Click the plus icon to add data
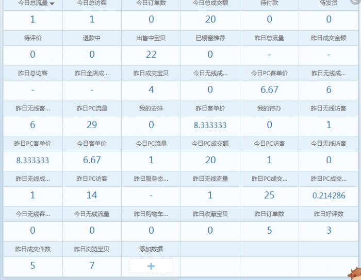 pyautogui.click(x=151, y=266)
